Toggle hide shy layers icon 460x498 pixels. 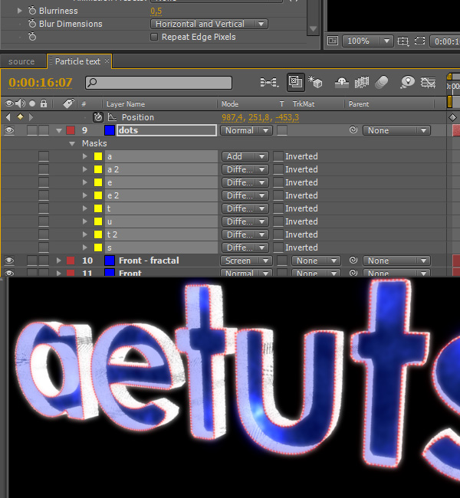click(x=342, y=83)
